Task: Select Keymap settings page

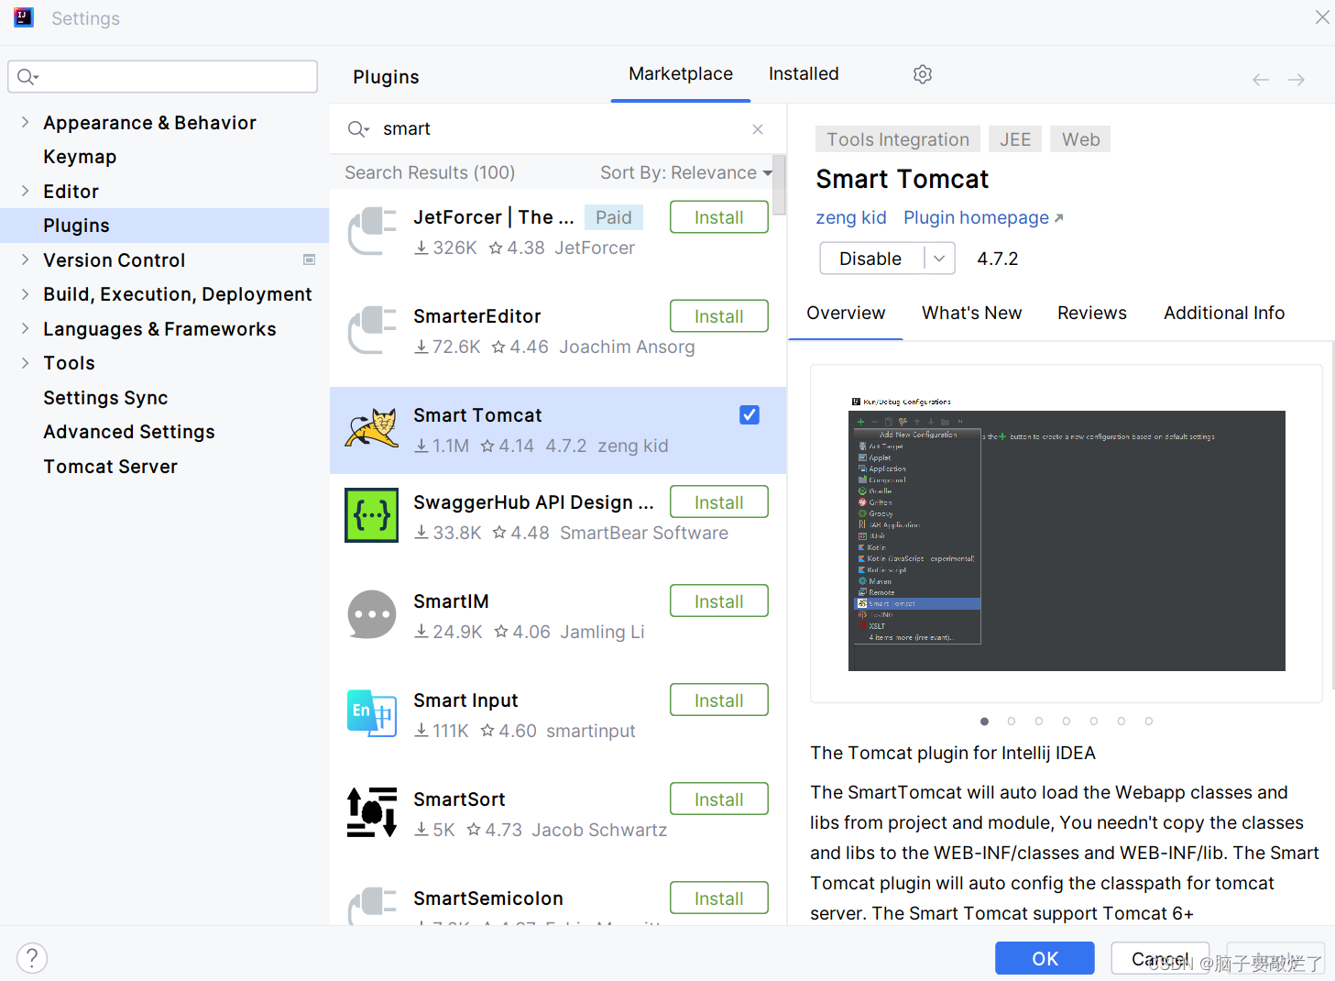Action: click(x=80, y=157)
